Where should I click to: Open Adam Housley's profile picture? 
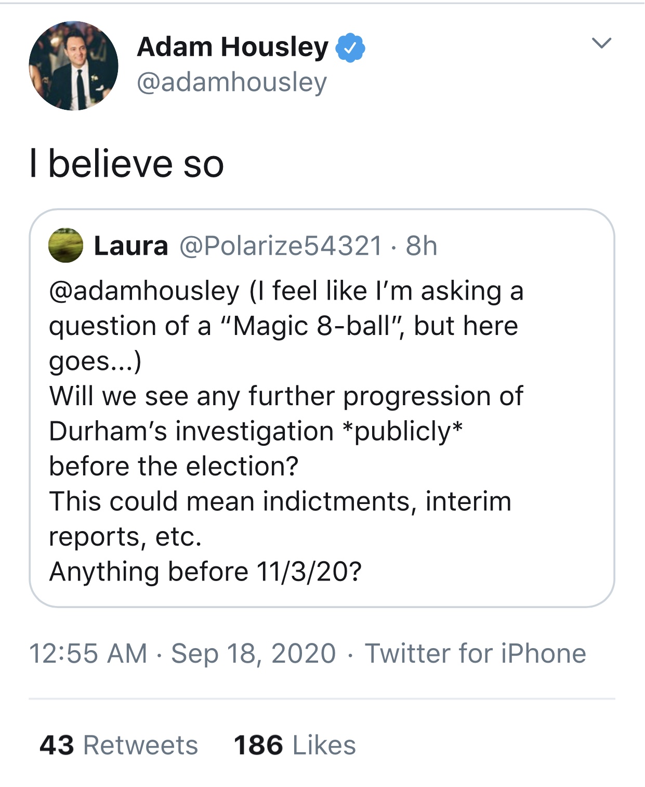(x=73, y=66)
